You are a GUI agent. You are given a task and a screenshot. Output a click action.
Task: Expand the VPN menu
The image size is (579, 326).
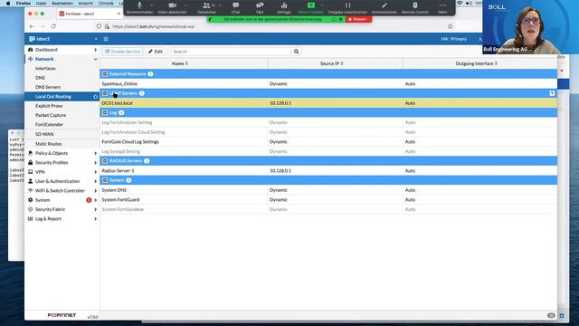(x=62, y=172)
